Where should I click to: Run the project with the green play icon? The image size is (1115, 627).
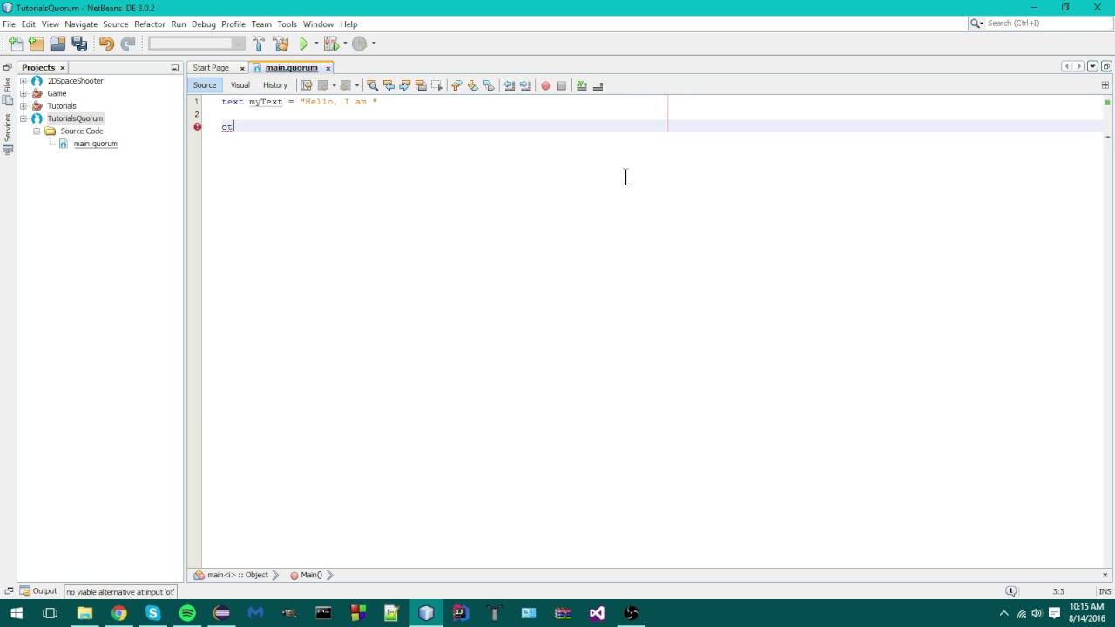tap(304, 44)
